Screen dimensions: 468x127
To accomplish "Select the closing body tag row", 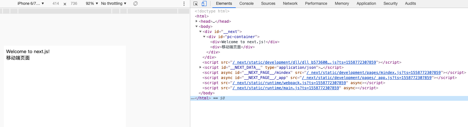I will [207, 93].
